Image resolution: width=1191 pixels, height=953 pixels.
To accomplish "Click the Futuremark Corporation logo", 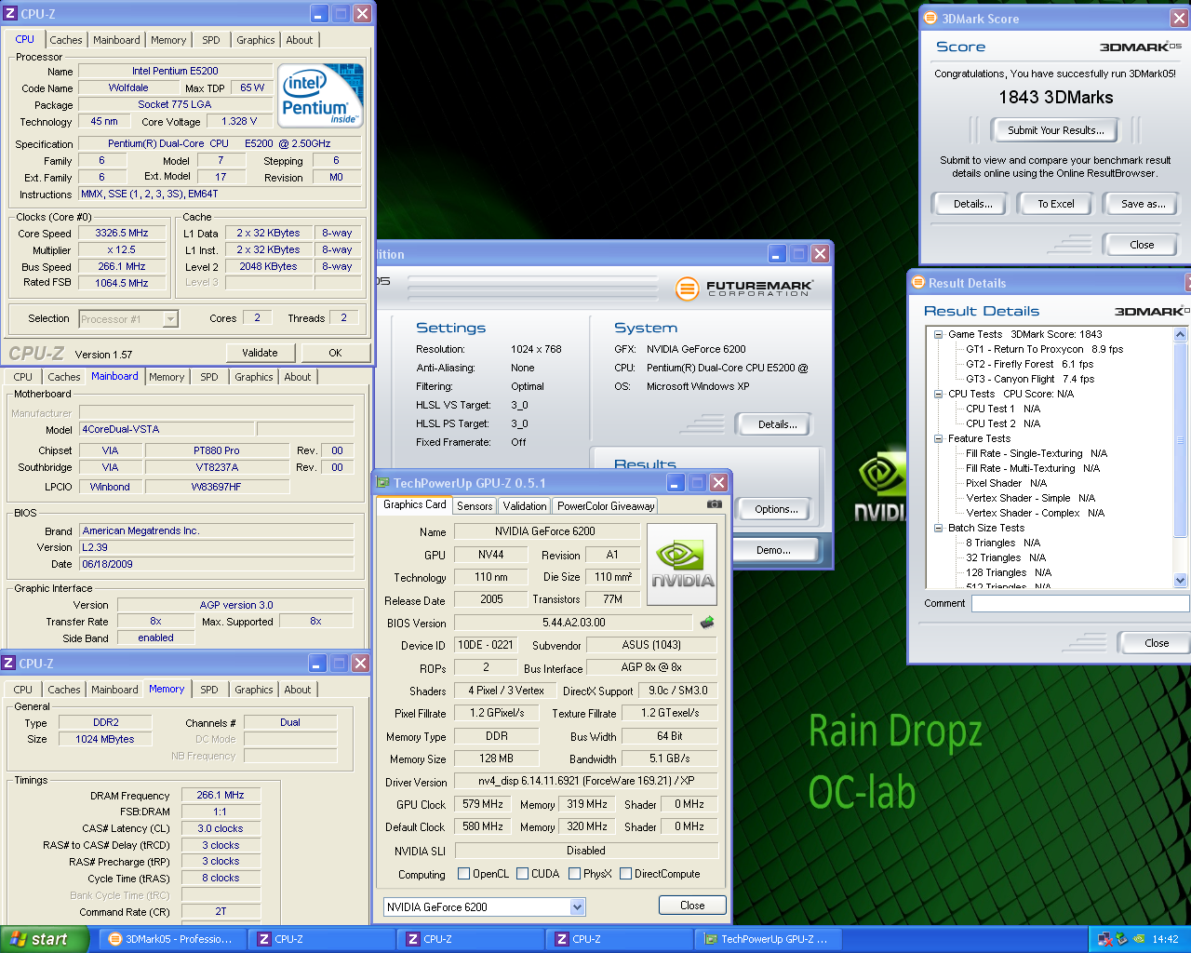I will [744, 289].
